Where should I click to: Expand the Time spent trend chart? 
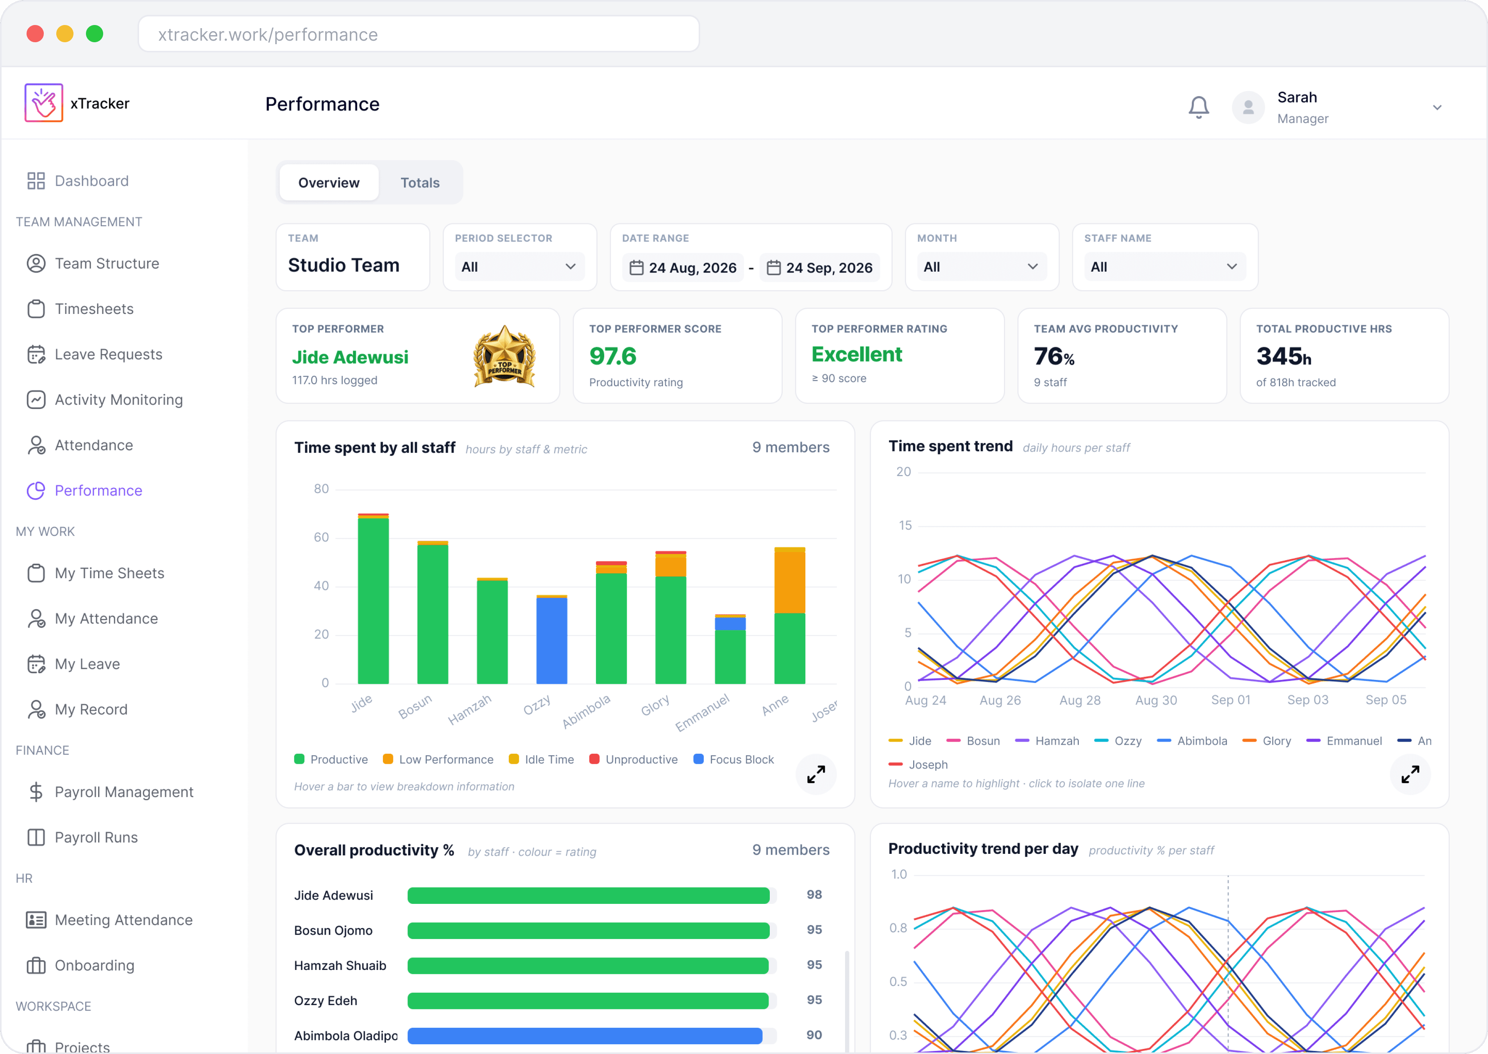pos(1409,774)
